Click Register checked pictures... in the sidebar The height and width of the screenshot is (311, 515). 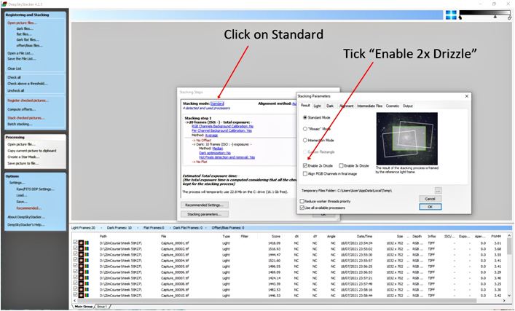coord(28,101)
